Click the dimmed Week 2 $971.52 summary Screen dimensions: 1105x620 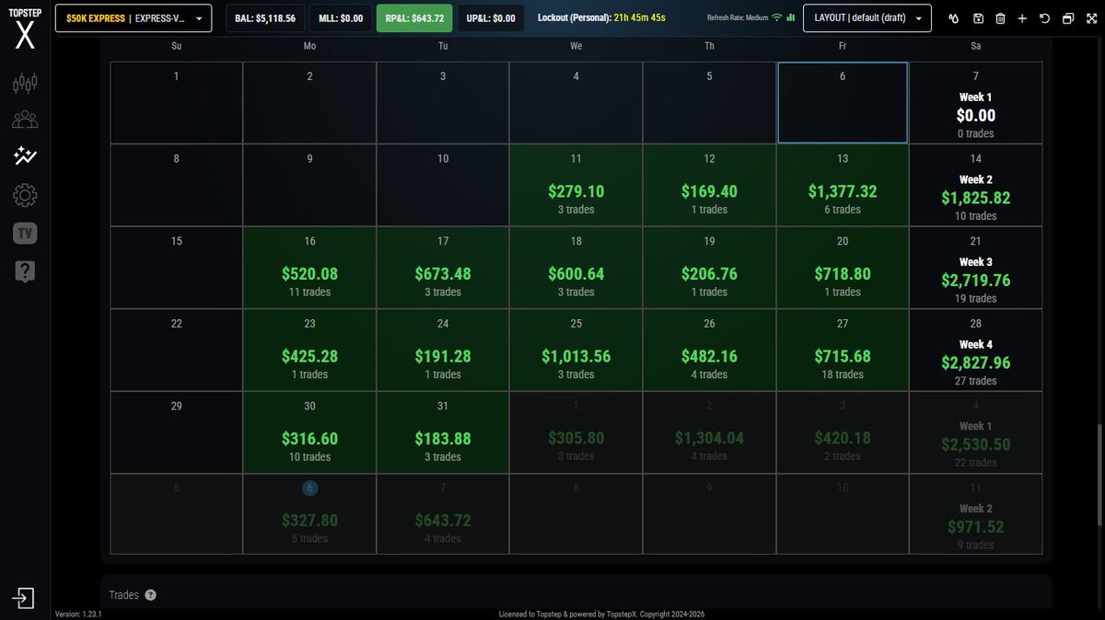click(x=976, y=514)
